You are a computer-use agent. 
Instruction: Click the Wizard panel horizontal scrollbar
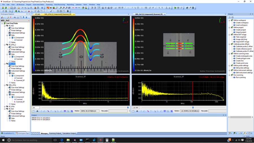pos(240,117)
